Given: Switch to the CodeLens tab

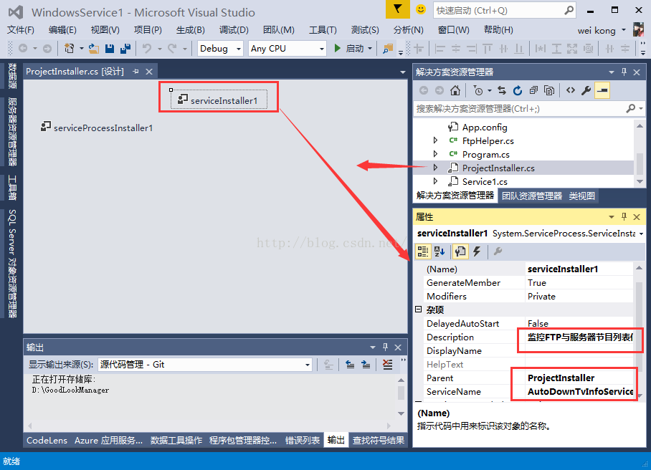Looking at the screenshot, I should 47,440.
